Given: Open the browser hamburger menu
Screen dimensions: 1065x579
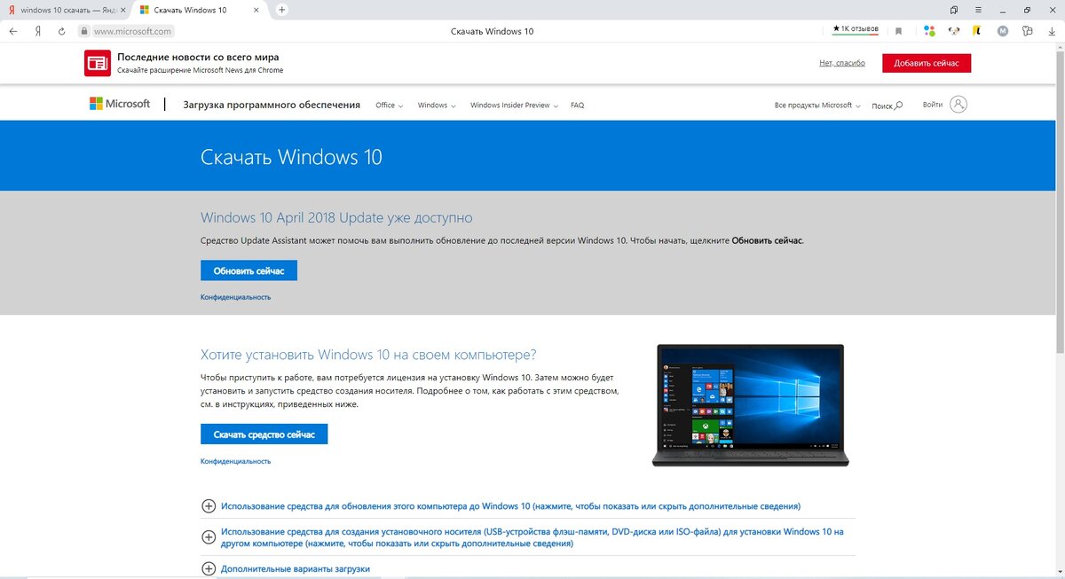Looking at the screenshot, I should point(977,10).
